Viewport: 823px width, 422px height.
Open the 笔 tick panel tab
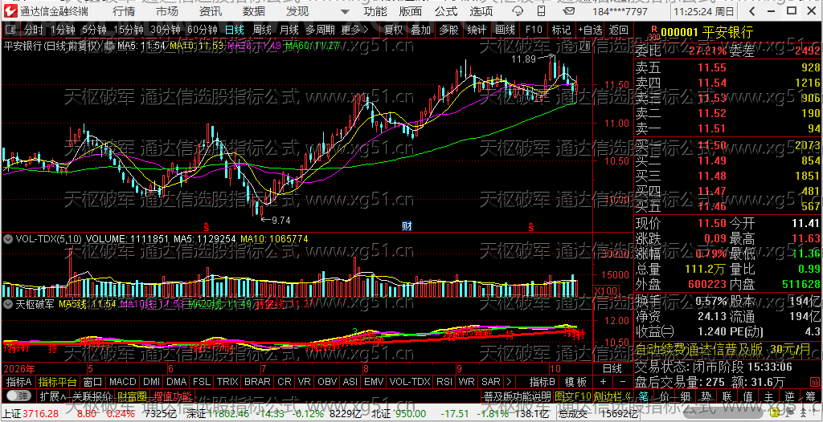[x=644, y=396]
